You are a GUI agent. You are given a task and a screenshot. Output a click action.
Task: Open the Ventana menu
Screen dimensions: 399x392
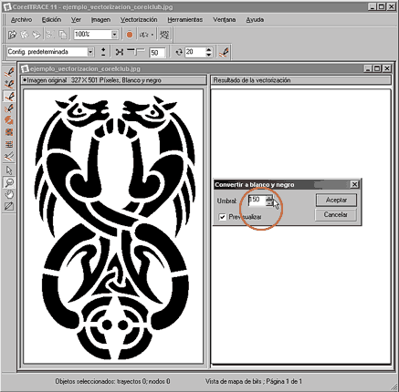click(225, 20)
